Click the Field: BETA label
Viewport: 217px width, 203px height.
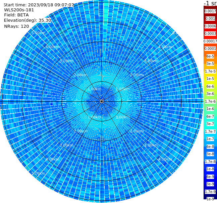[16, 15]
